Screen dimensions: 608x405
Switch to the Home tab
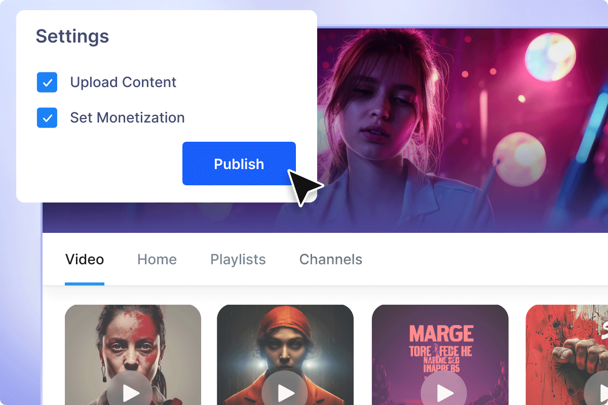click(x=157, y=260)
